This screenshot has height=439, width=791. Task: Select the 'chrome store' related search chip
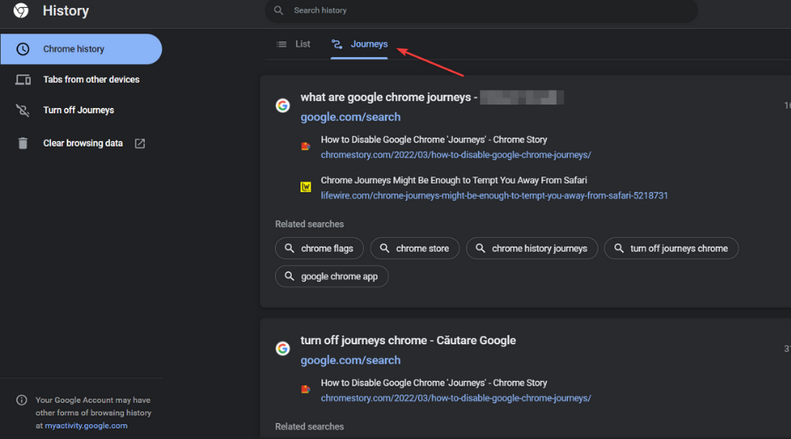(x=415, y=248)
